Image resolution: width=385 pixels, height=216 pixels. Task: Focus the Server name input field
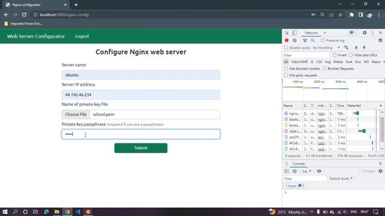click(141, 75)
